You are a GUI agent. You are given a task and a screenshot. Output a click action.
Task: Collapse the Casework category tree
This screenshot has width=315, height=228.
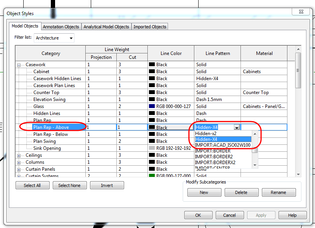[x=19, y=64]
